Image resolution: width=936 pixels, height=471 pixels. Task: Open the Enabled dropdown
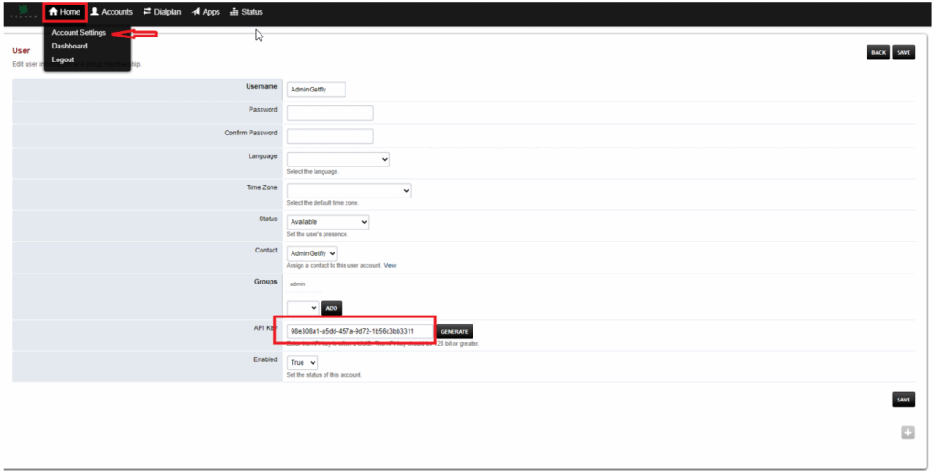click(303, 363)
